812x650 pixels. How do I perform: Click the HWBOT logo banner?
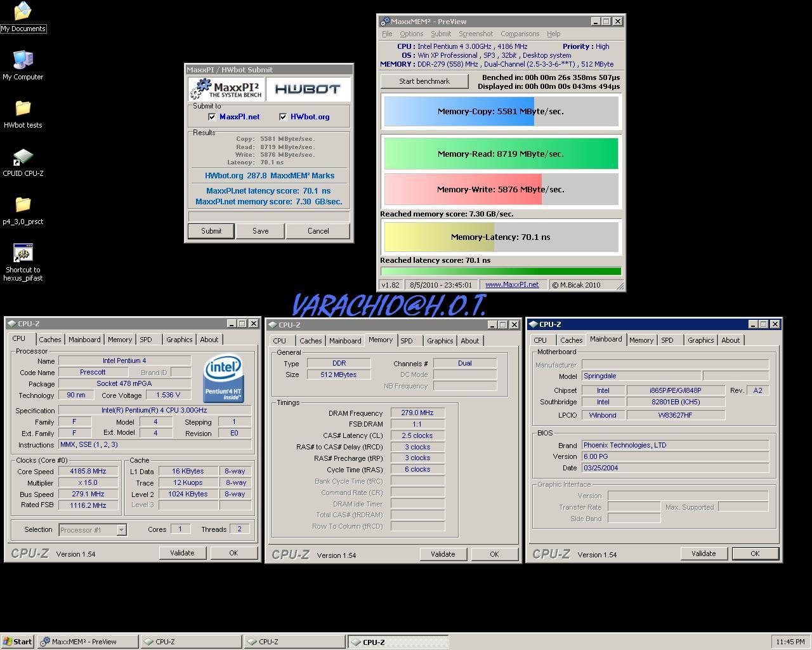(308, 90)
